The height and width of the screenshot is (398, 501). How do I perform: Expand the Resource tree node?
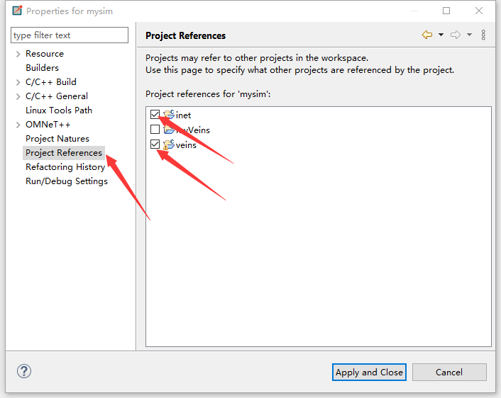[18, 54]
